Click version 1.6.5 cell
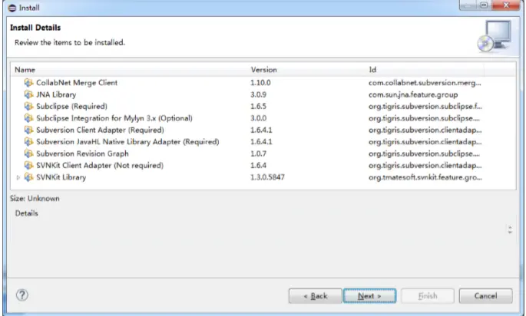The height and width of the screenshot is (316, 526). (x=258, y=106)
